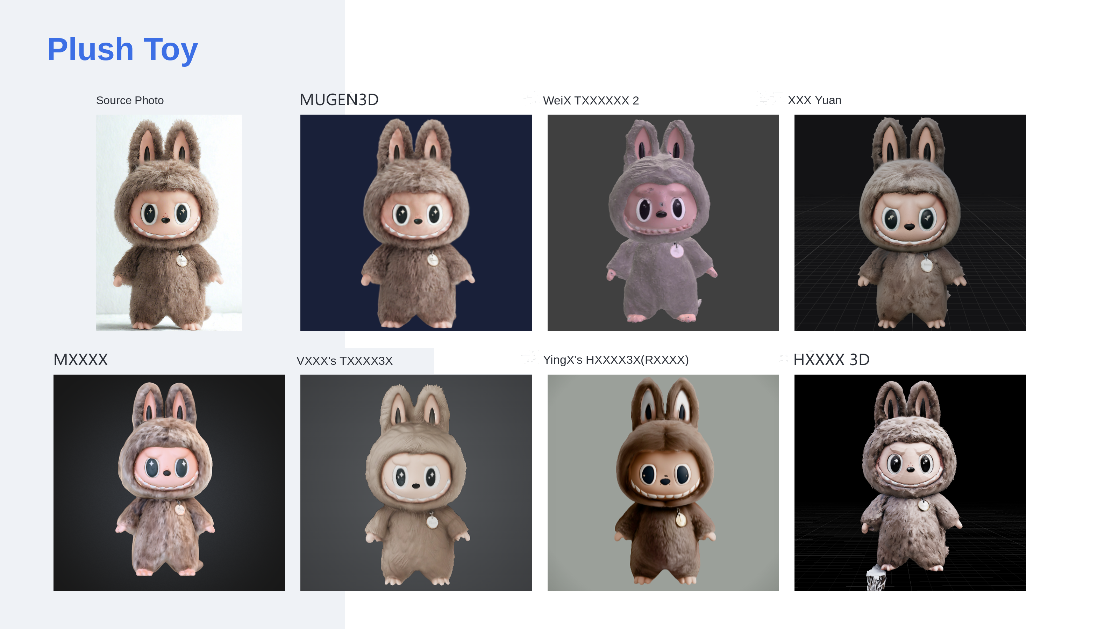Viewport: 1119px width, 629px height.
Task: Select the VXXX's TXXXX3X label
Action: pyautogui.click(x=344, y=361)
